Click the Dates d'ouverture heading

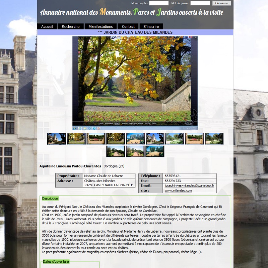tap(56, 262)
